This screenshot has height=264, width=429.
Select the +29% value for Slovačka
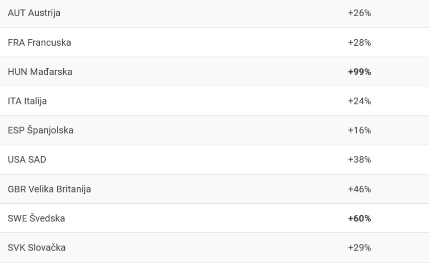(x=359, y=248)
